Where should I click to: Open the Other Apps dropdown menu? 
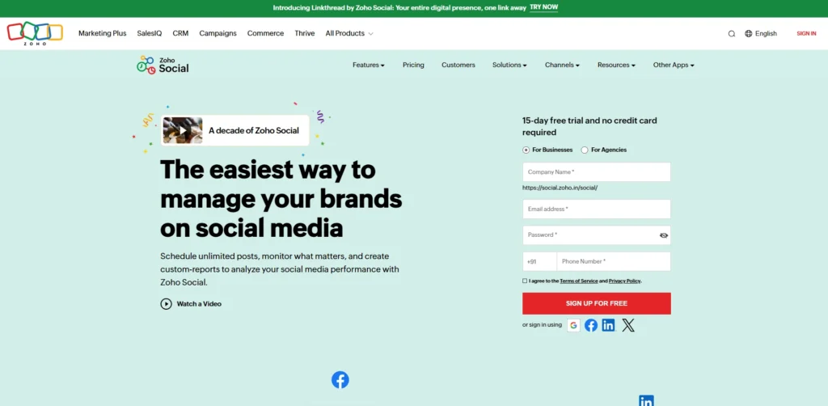click(x=674, y=65)
